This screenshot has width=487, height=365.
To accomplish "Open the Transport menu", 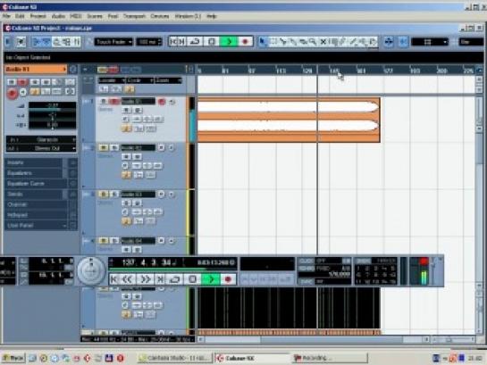I will (x=135, y=16).
